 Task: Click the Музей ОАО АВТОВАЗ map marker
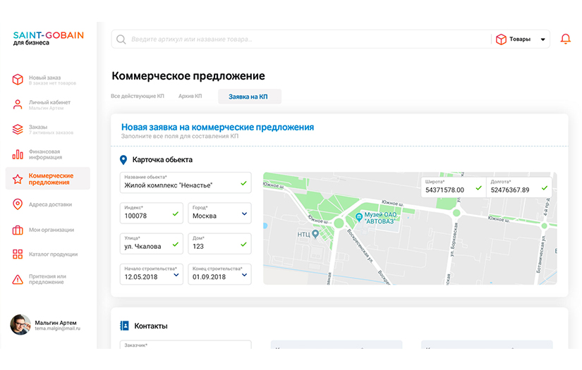point(359,216)
